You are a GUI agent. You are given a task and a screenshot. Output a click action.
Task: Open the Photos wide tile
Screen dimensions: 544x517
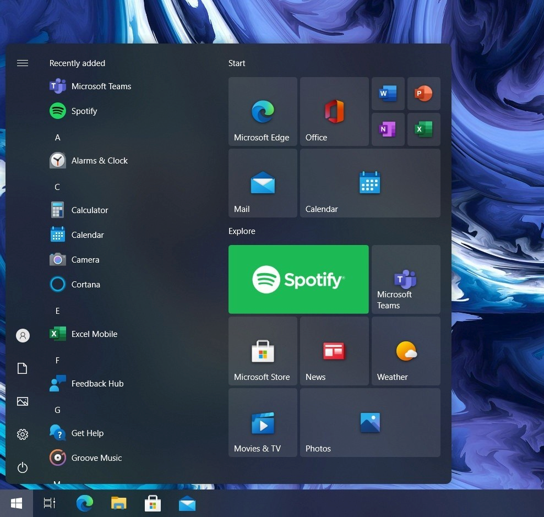pos(370,422)
